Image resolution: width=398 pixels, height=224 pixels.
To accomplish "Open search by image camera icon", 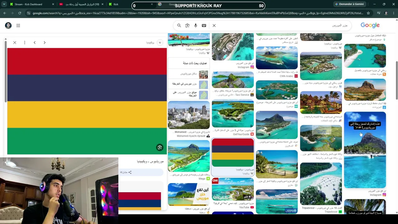I will tap(187, 26).
